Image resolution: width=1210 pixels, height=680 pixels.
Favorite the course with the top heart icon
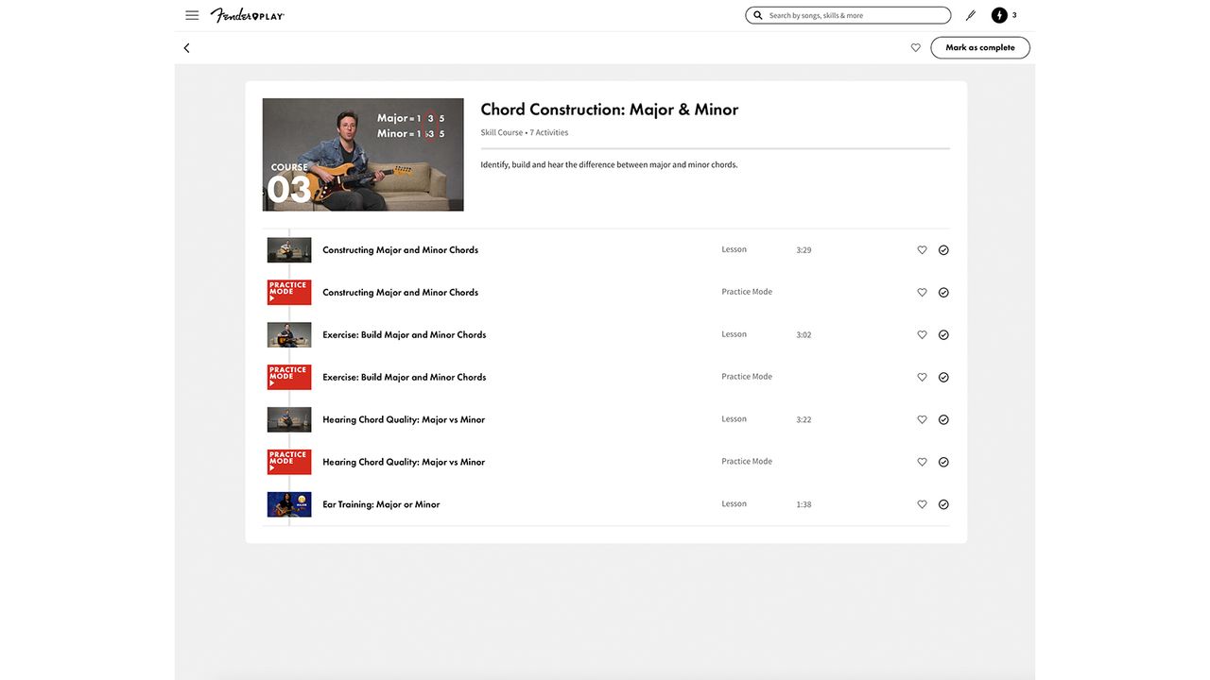click(x=915, y=47)
